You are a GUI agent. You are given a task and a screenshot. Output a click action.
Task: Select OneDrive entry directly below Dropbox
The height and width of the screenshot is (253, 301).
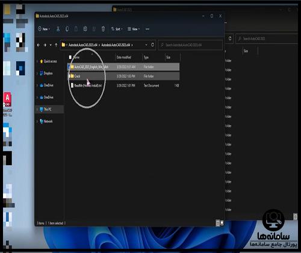coord(48,85)
